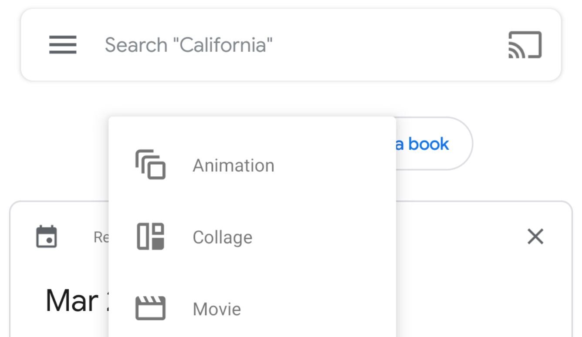Choose the Collage menu entry
Image resolution: width=582 pixels, height=337 pixels.
pyautogui.click(x=222, y=237)
